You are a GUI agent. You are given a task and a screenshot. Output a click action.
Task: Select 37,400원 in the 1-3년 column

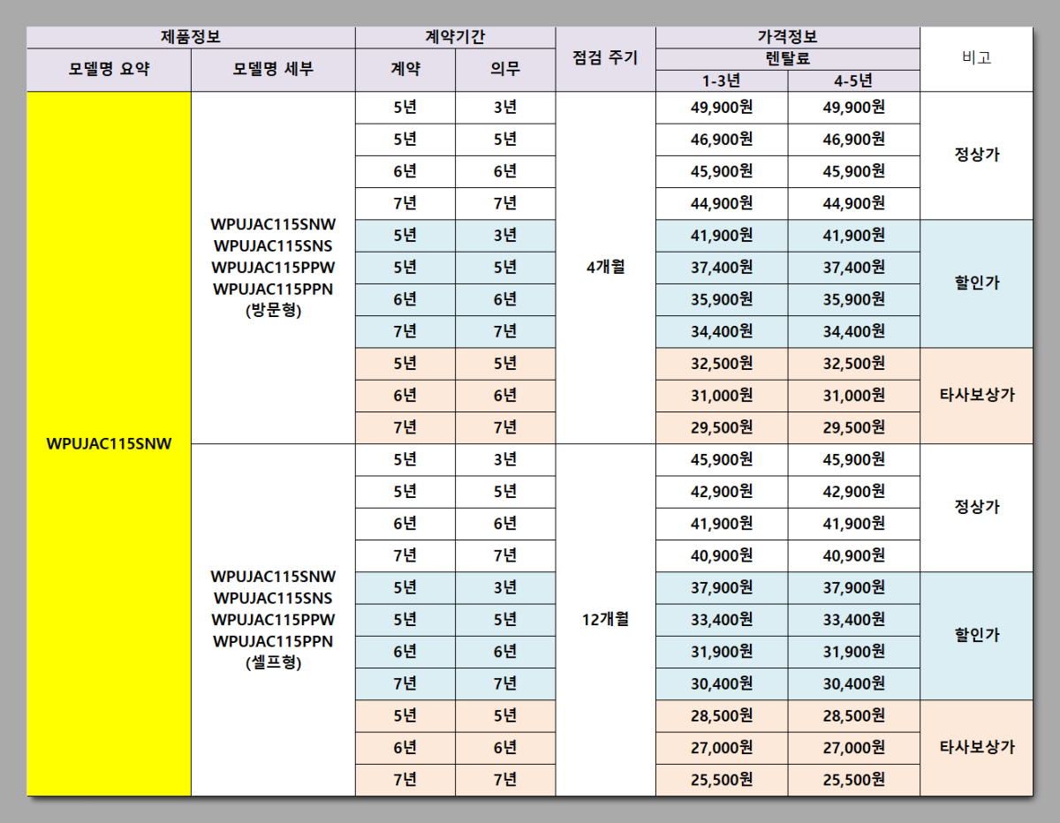722,268
